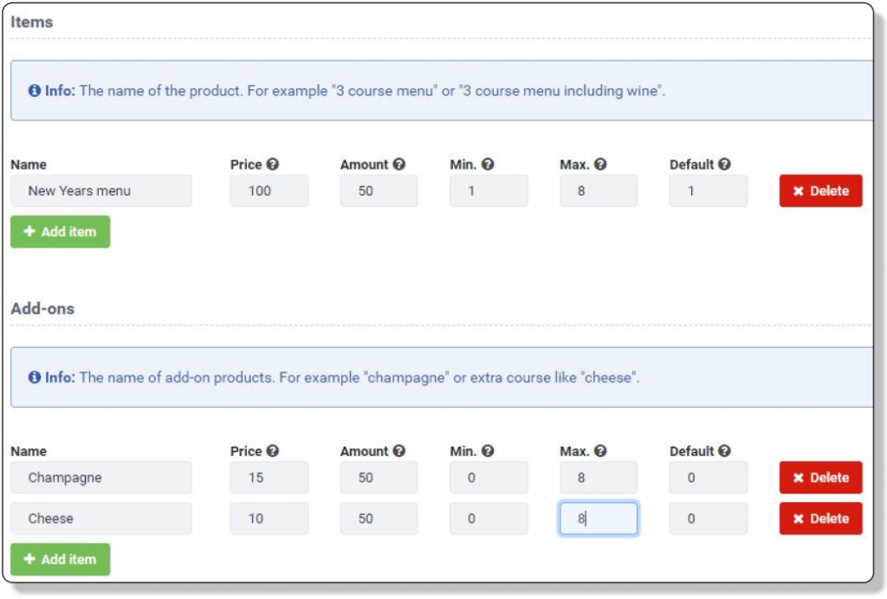Screen dimensions: 887x599
Task: Focus the New Years menu name field
Action: tap(101, 191)
